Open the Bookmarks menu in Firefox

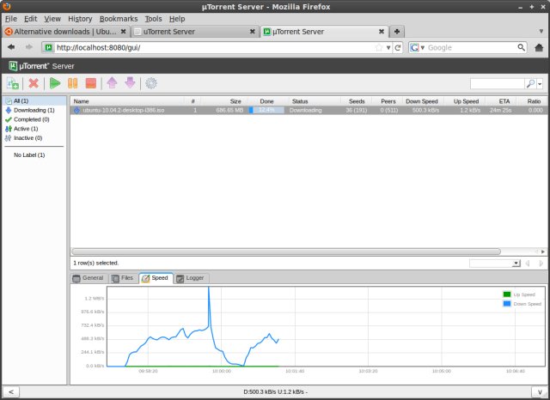point(118,18)
